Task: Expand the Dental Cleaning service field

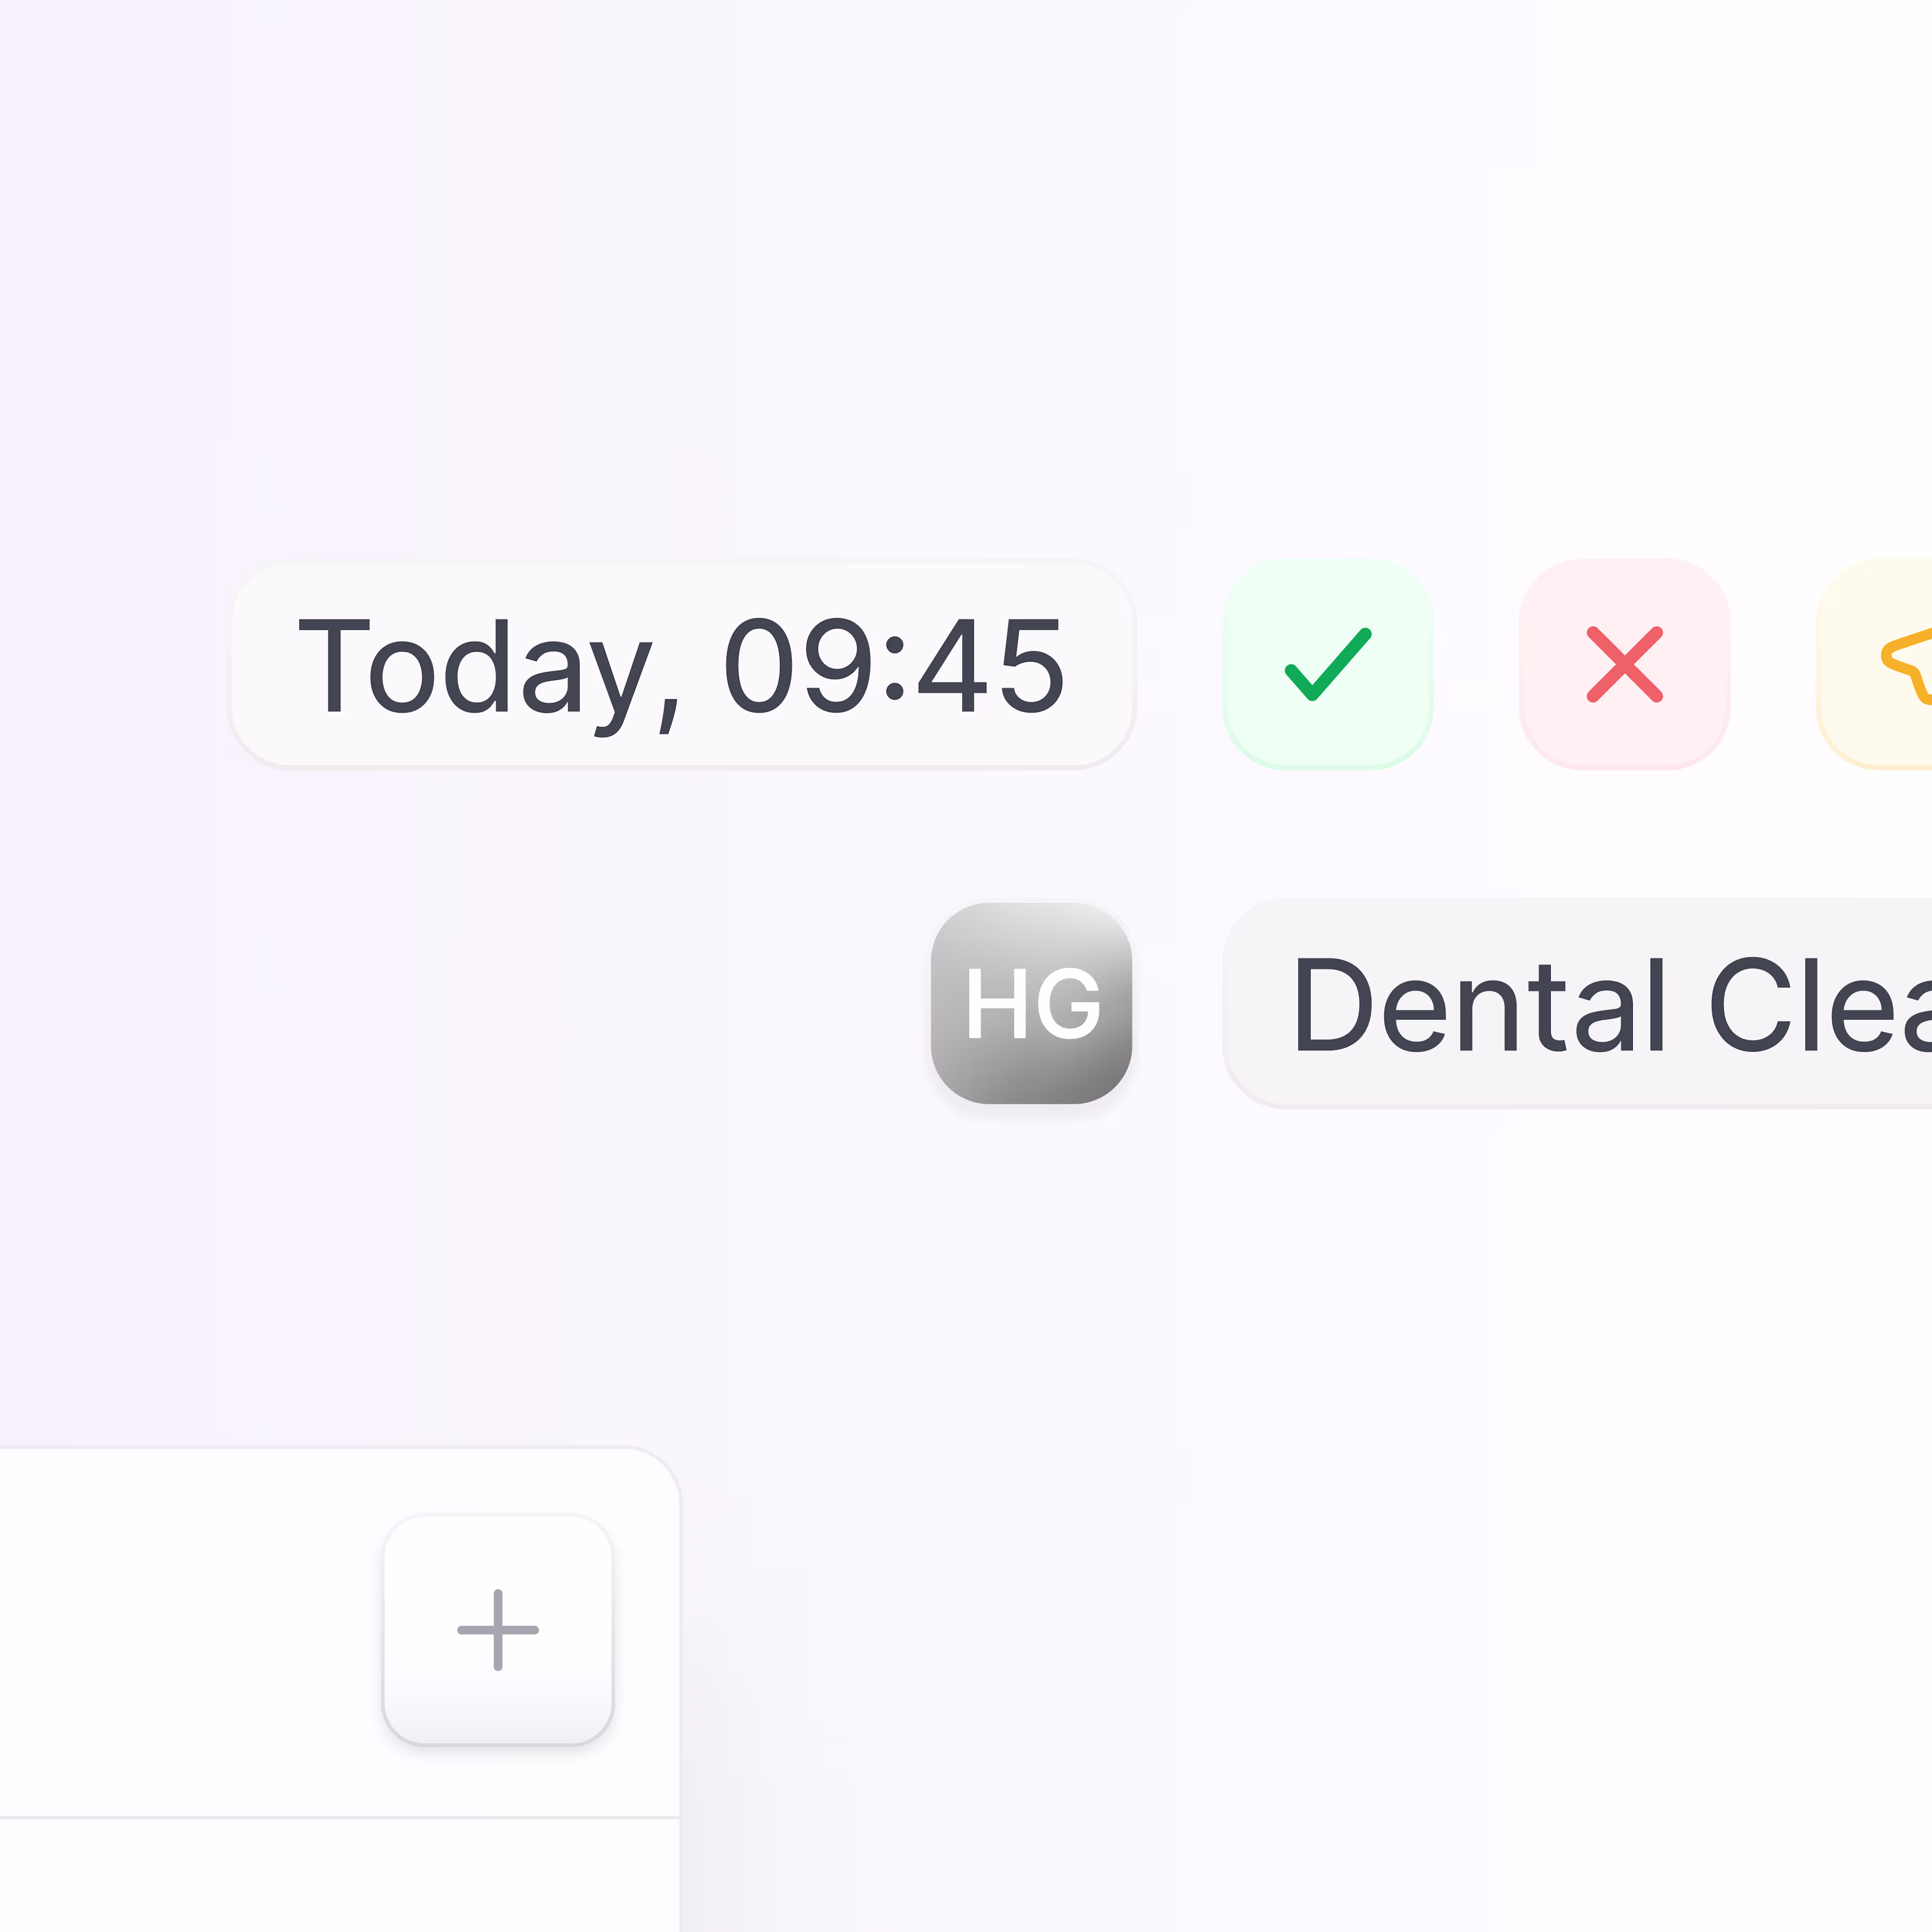Action: pyautogui.click(x=1578, y=1003)
